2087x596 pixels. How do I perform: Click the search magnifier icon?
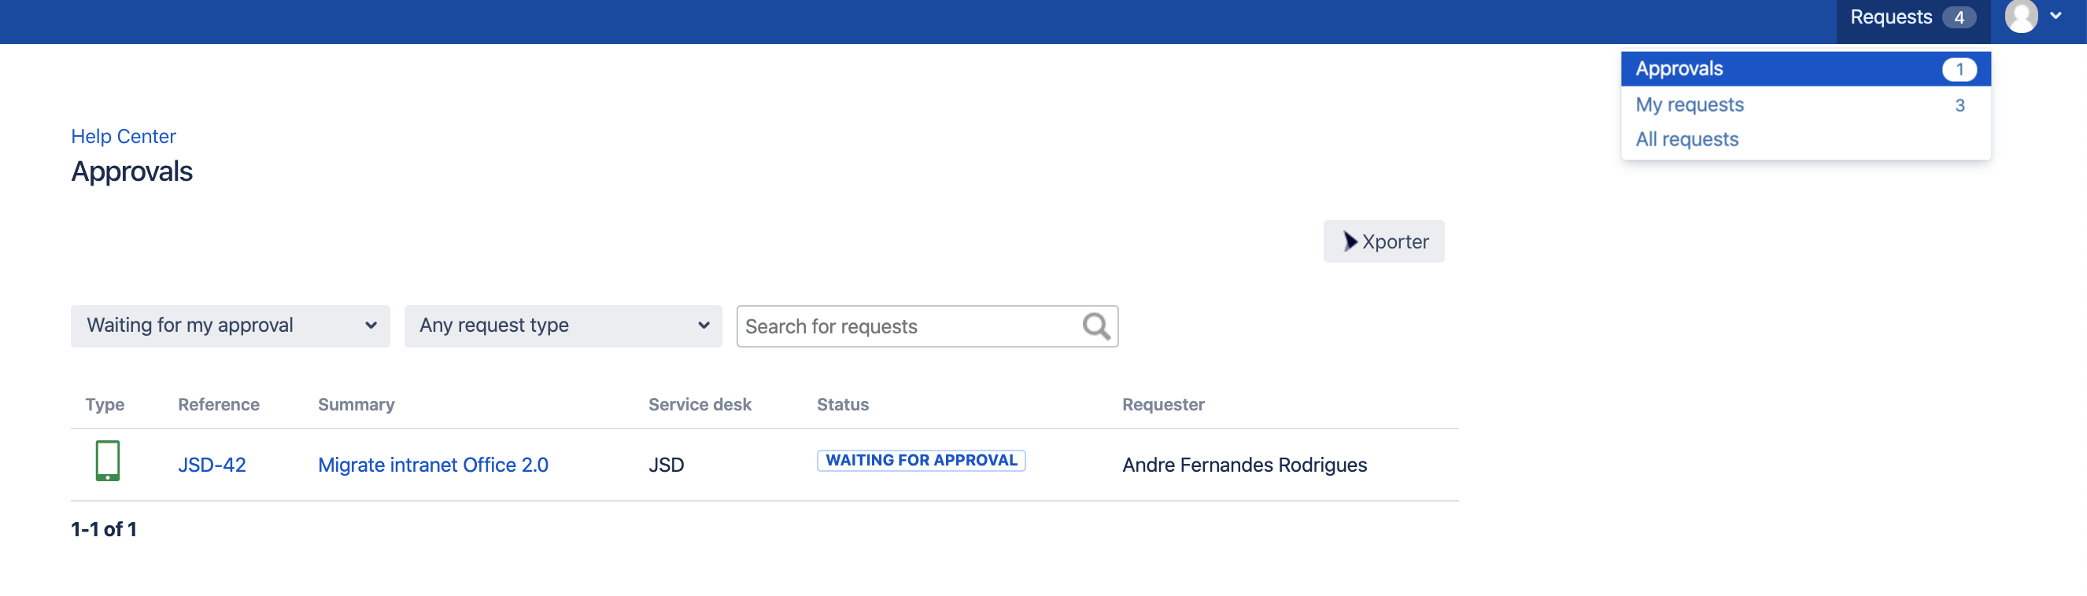(x=1095, y=326)
